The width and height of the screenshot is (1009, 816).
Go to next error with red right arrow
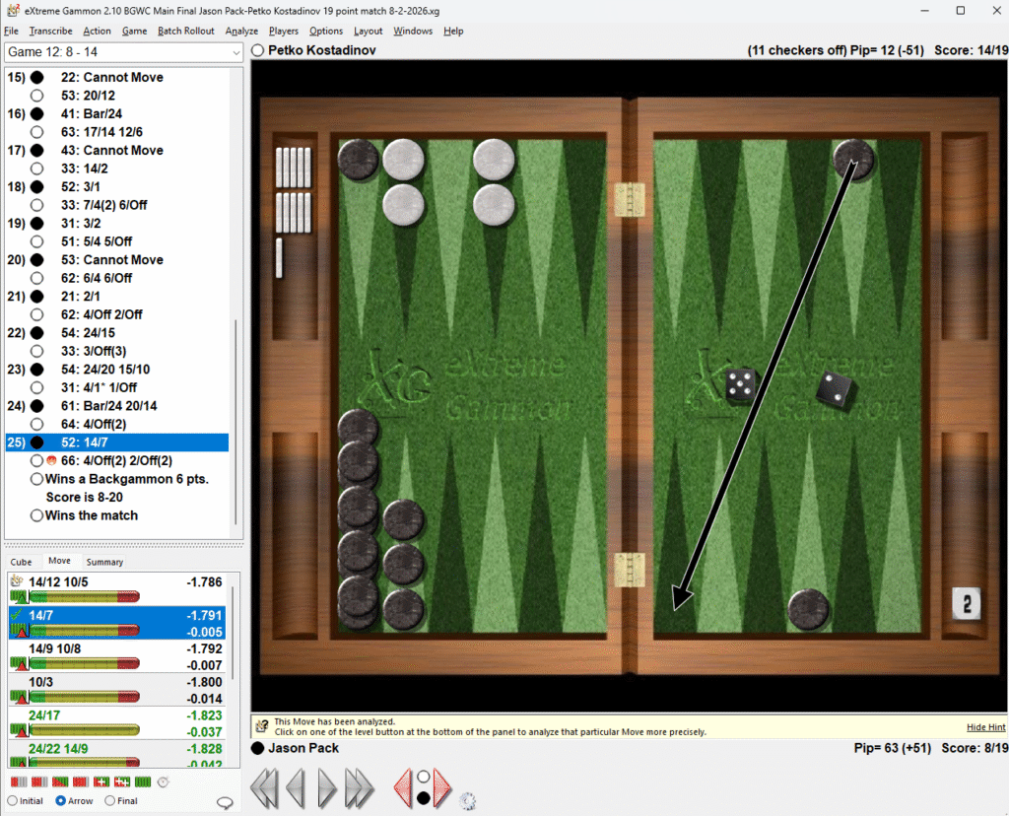point(442,787)
